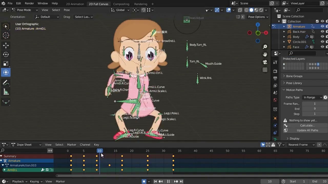Open the Global transform orientation dropdown
The image size is (328, 184).
[120, 10]
